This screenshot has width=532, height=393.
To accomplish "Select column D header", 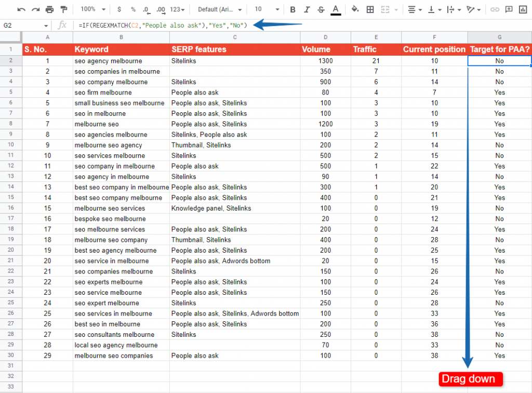I will (x=325, y=37).
